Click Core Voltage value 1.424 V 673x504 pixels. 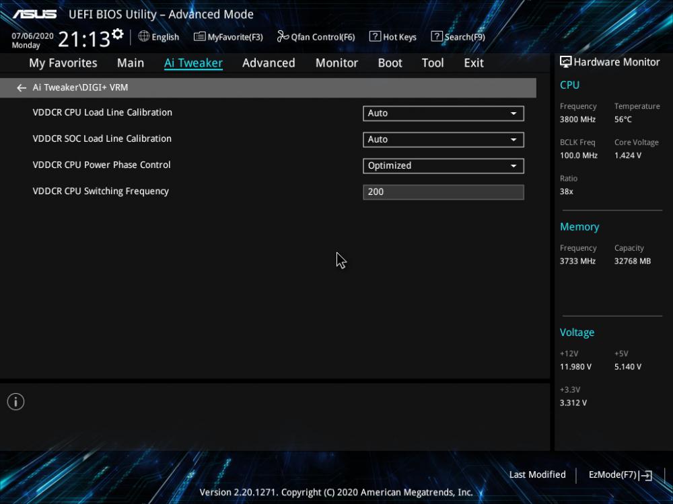point(627,155)
